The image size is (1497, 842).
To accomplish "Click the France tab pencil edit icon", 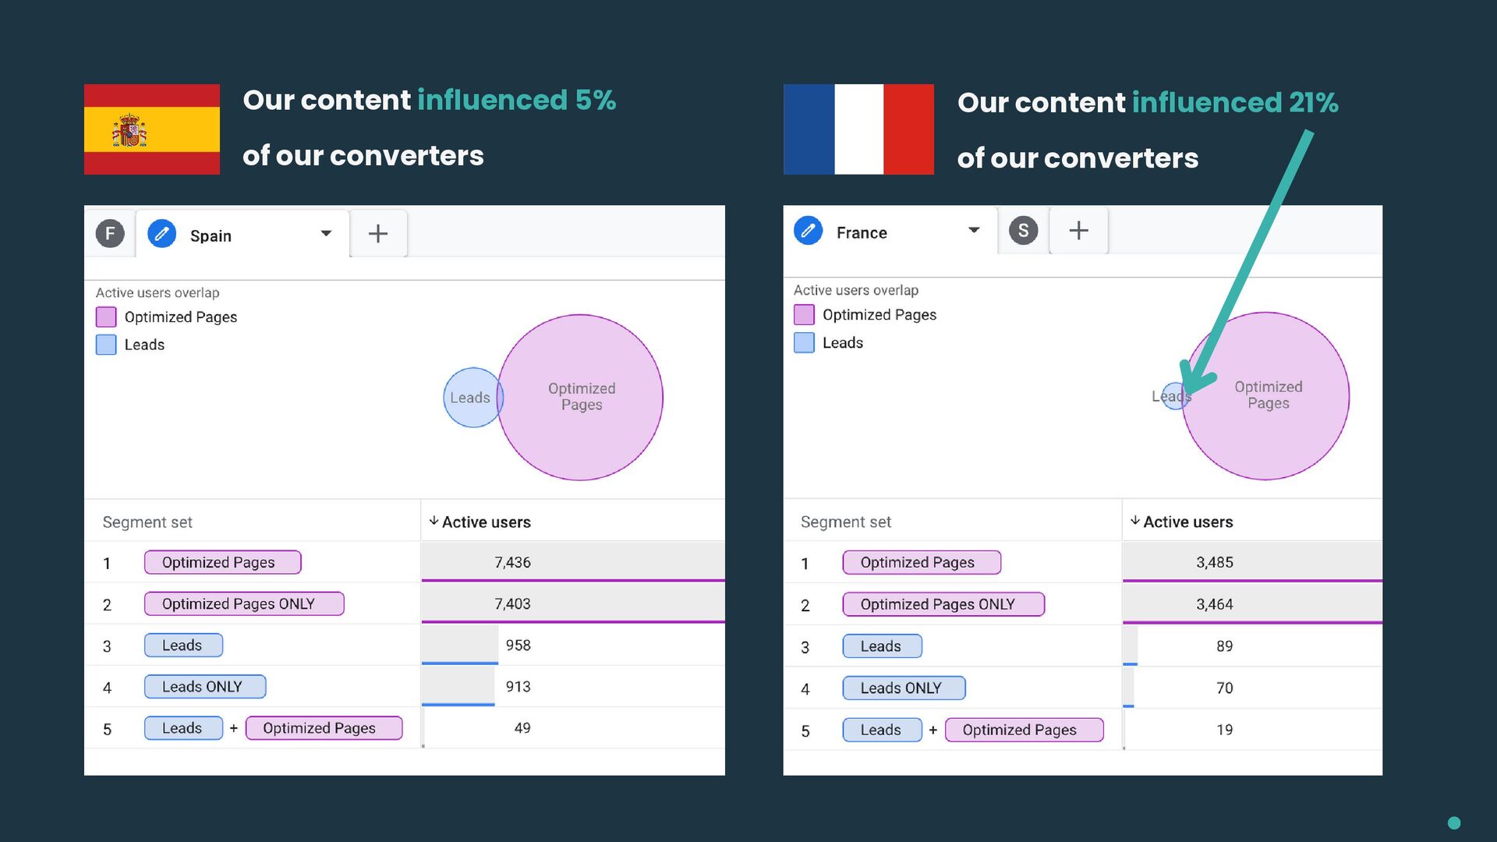I will tap(809, 231).
